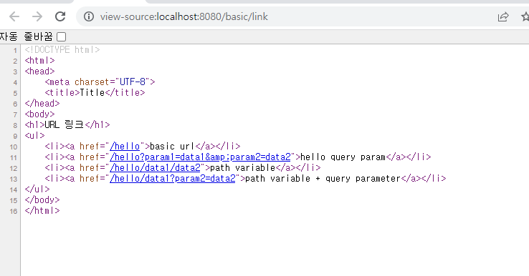Click the <!DOCTYPE html> text on line 1
Image resolution: width=529 pixels, height=276 pixels.
[x=62, y=50]
